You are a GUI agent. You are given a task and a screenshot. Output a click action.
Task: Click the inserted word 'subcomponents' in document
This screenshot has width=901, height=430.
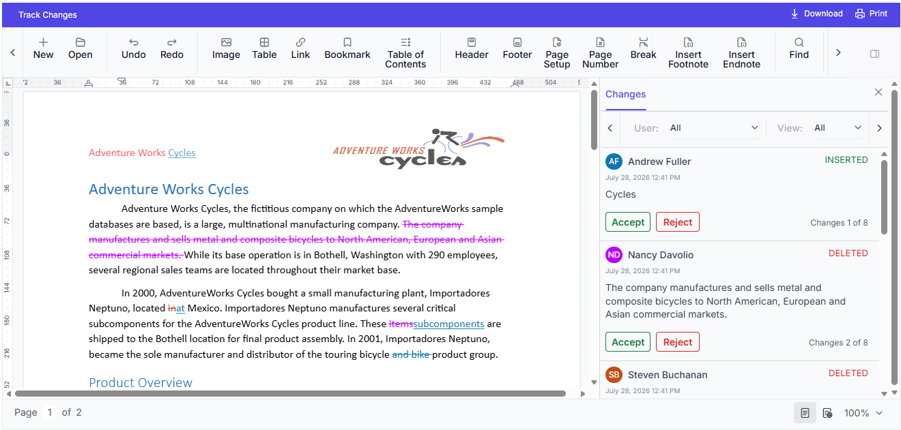coord(448,324)
